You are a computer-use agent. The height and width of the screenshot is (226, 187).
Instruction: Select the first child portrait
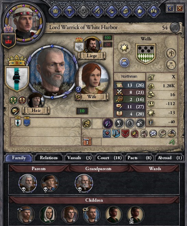(x=26, y=215)
